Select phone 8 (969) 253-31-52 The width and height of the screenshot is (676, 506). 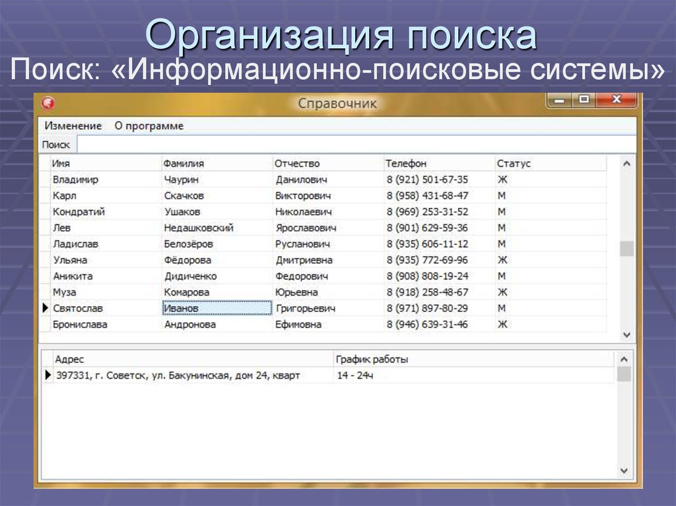pyautogui.click(x=439, y=212)
